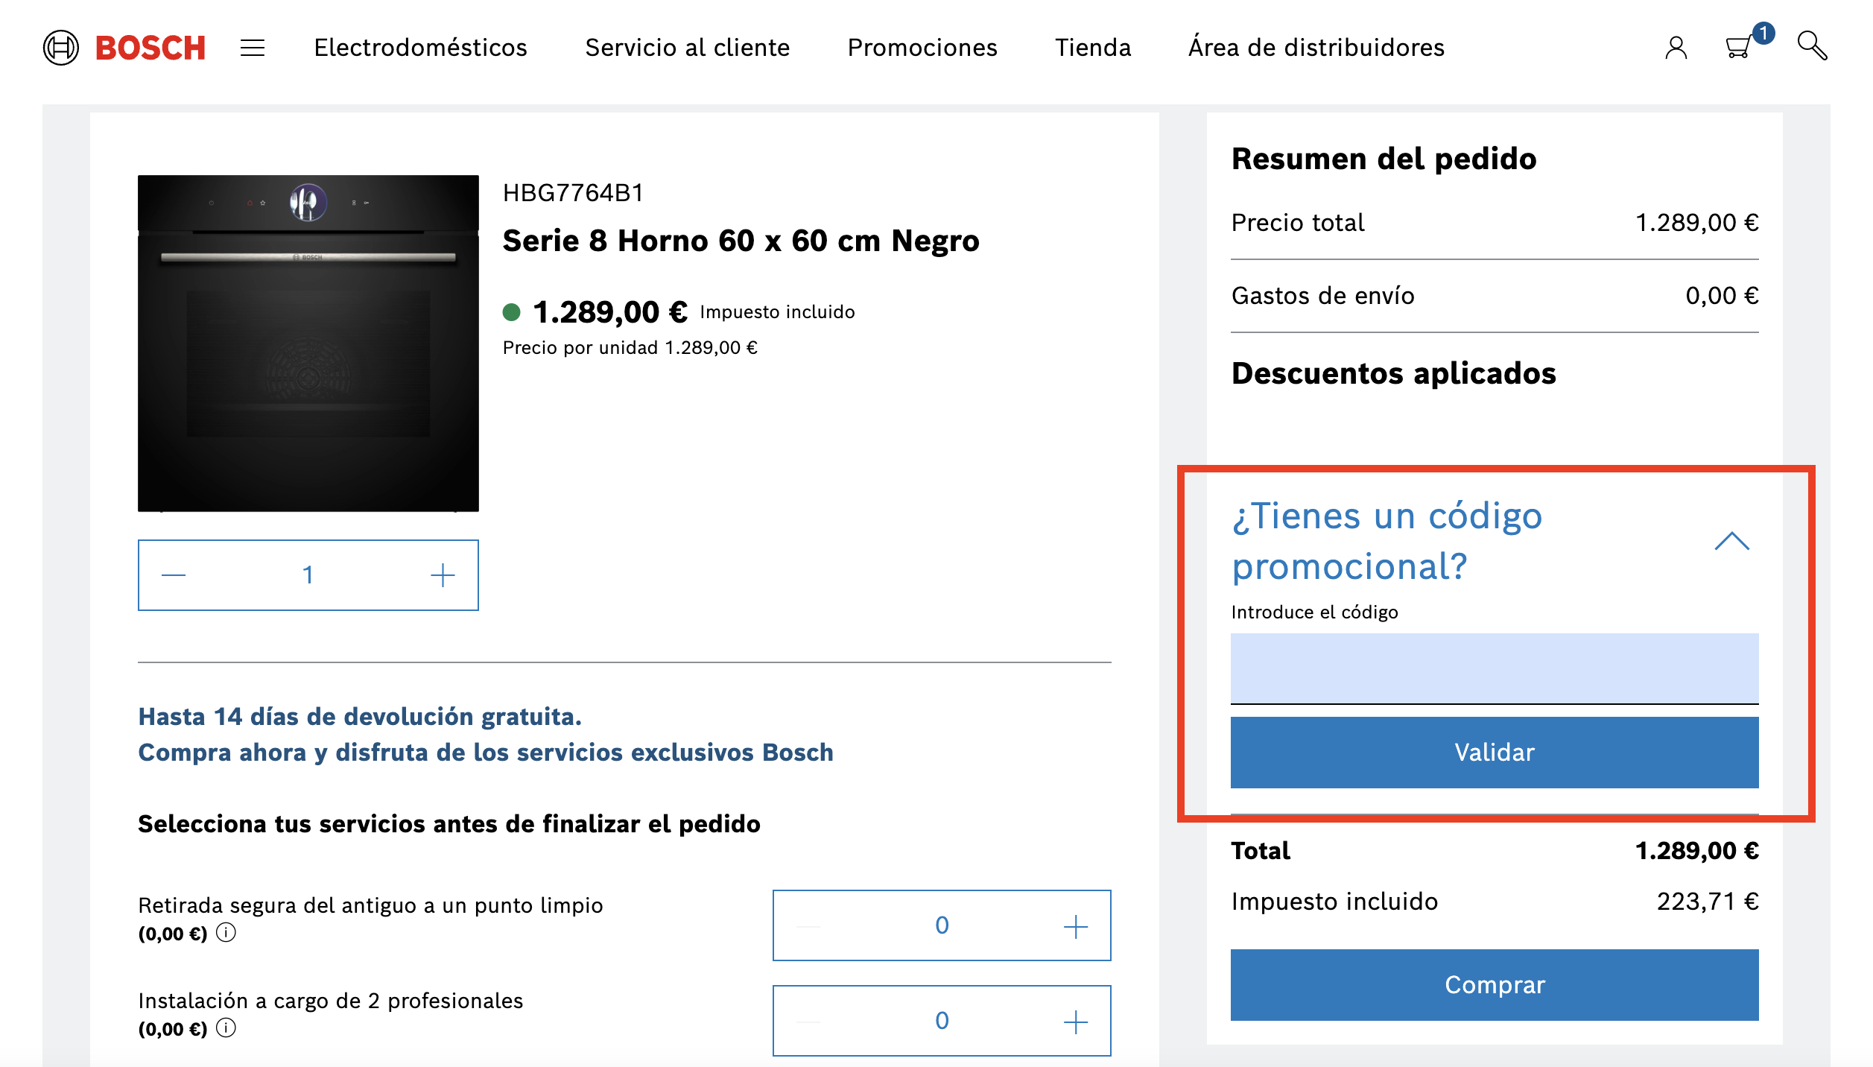Click the 'Precio total' label
The height and width of the screenshot is (1067, 1873).
point(1297,223)
